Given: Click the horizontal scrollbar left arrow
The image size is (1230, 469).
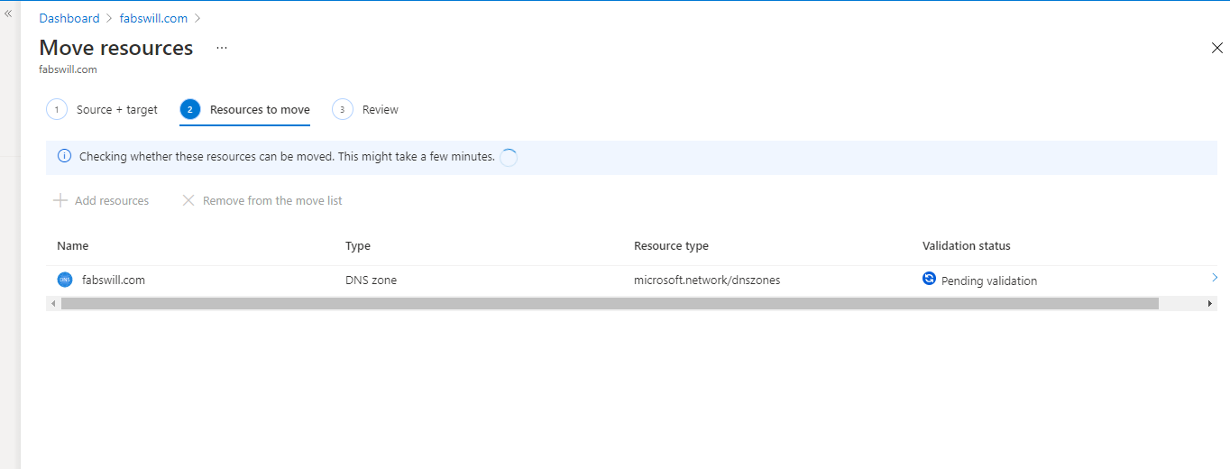Looking at the screenshot, I should pos(53,304).
